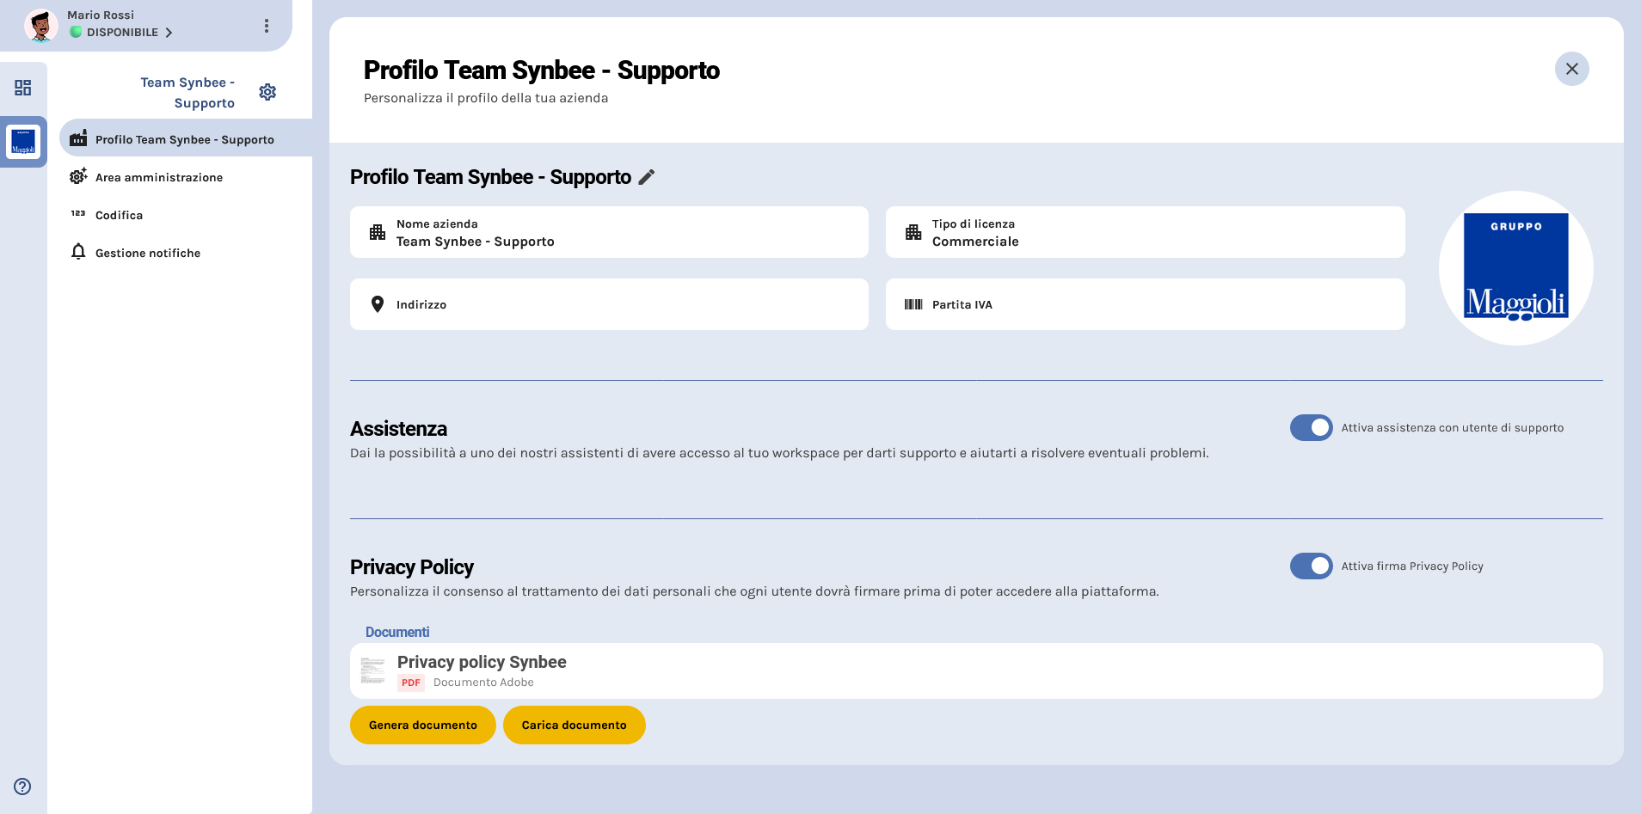Open the Codifica section
The height and width of the screenshot is (814, 1641).
pos(119,215)
